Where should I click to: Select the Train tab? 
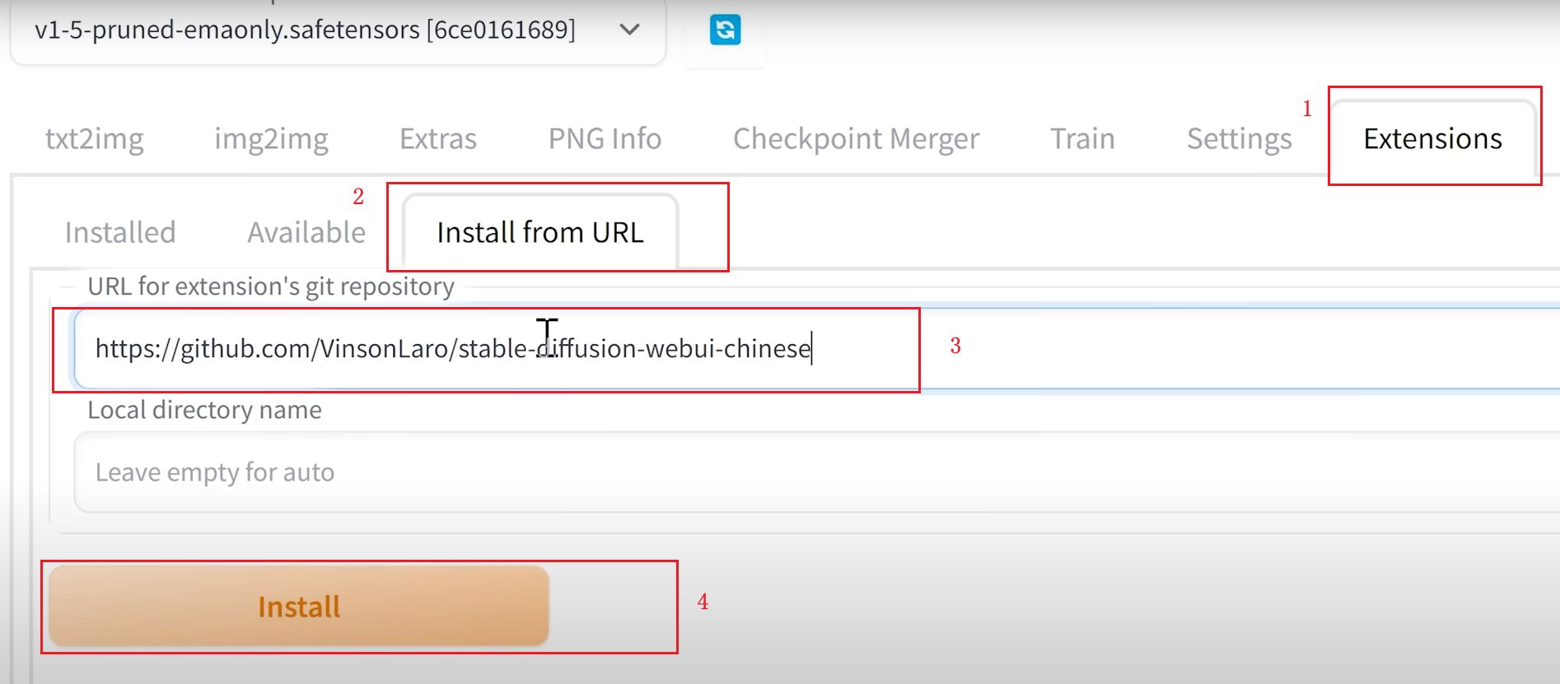[1082, 138]
